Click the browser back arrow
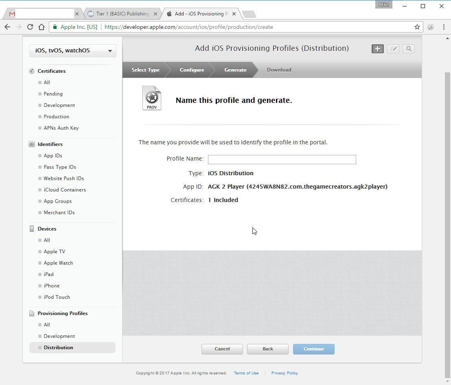 coord(7,27)
